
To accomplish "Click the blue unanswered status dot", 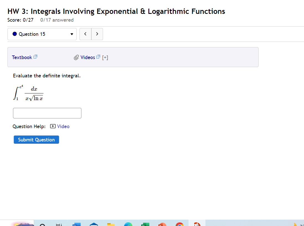I will (x=15, y=34).
